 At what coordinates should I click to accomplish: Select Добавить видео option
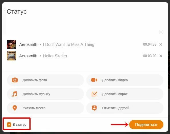point(125,80)
